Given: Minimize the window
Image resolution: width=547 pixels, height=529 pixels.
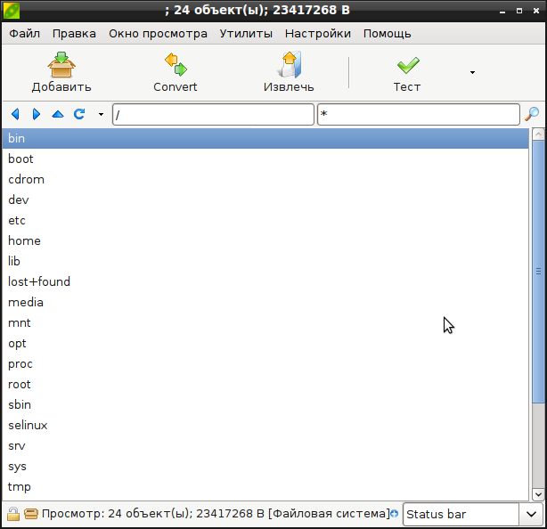Looking at the screenshot, I should [x=502, y=12].
